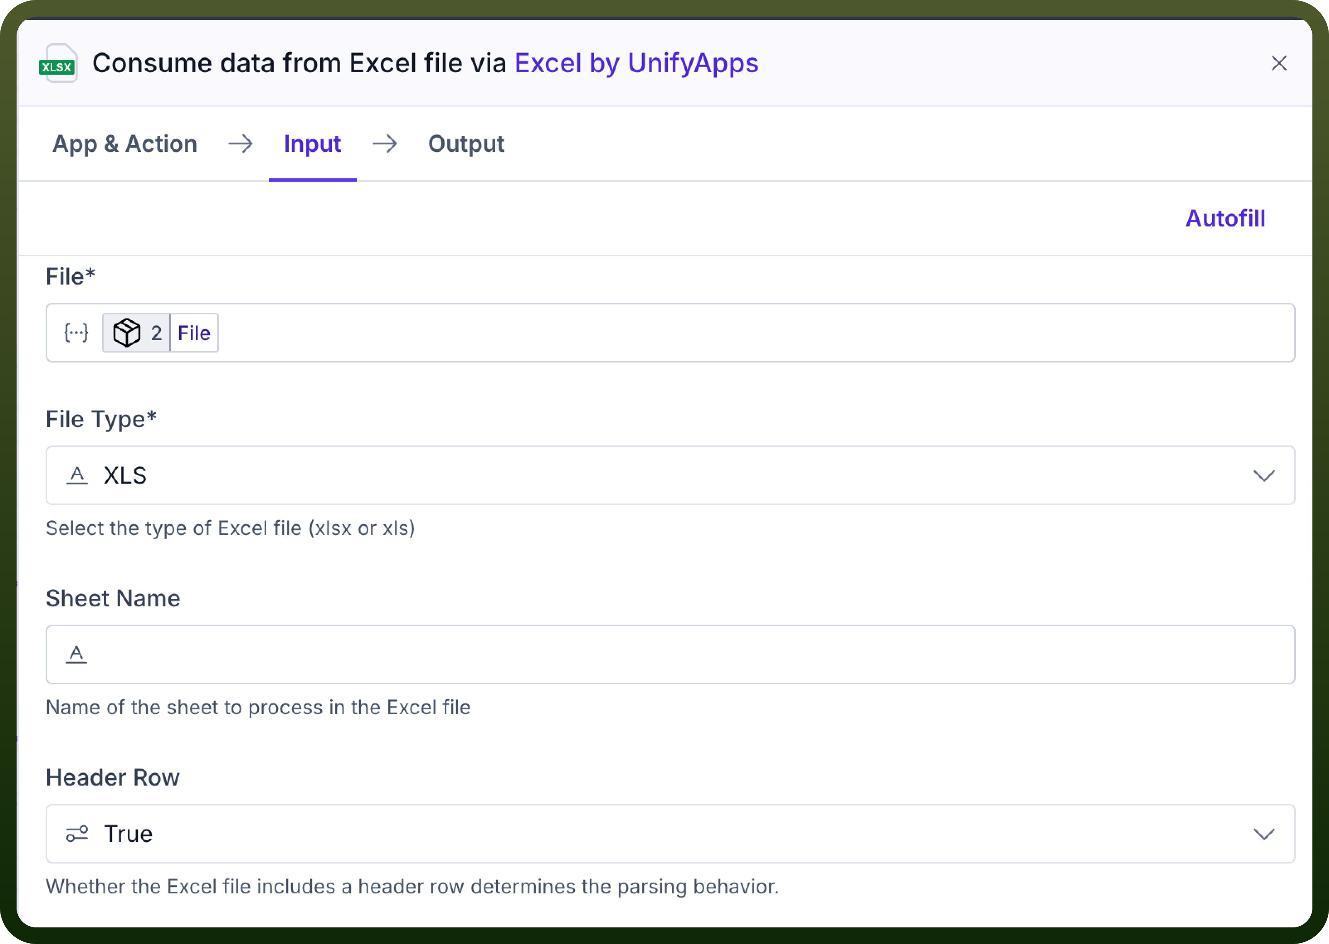Image resolution: width=1329 pixels, height=944 pixels.
Task: Expand File Type with the chevron arrow
Action: point(1264,476)
